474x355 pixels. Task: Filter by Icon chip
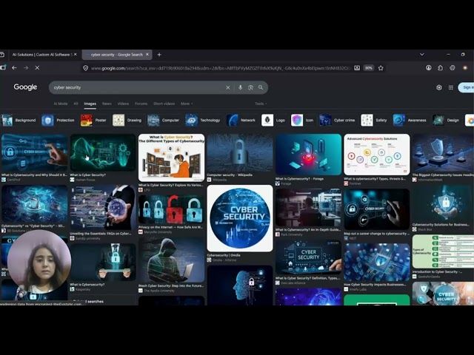click(x=302, y=120)
